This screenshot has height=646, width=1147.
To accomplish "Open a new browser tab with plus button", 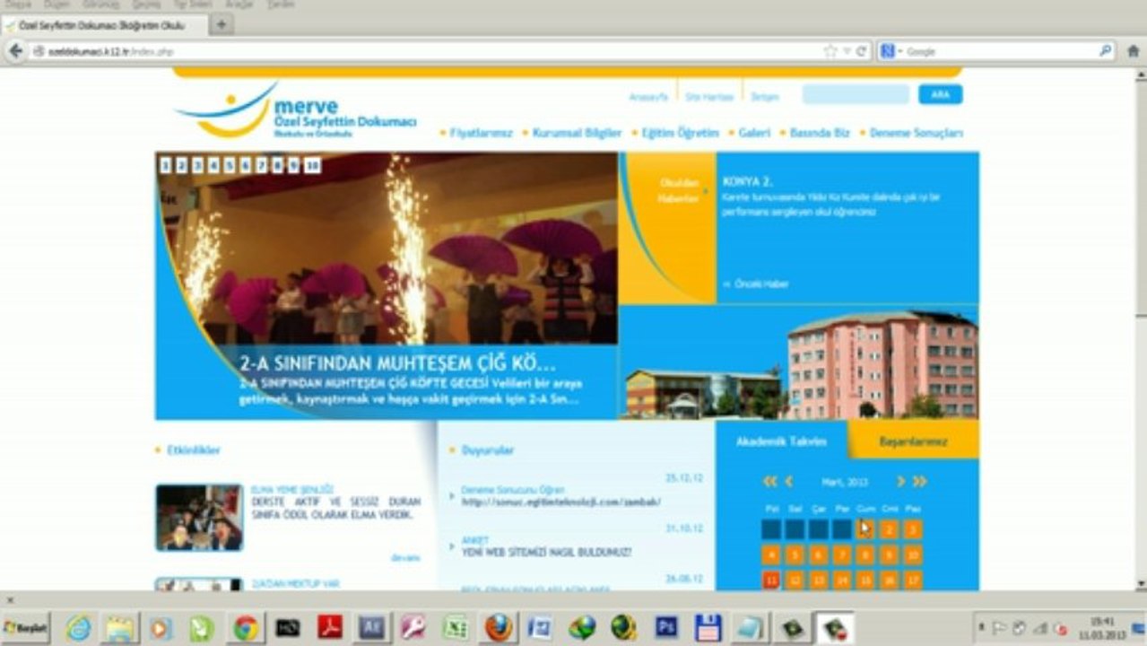I will [221, 24].
